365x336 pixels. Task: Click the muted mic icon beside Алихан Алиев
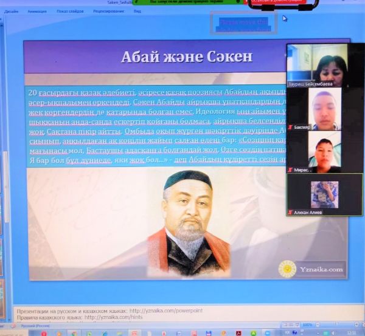tap(291, 212)
